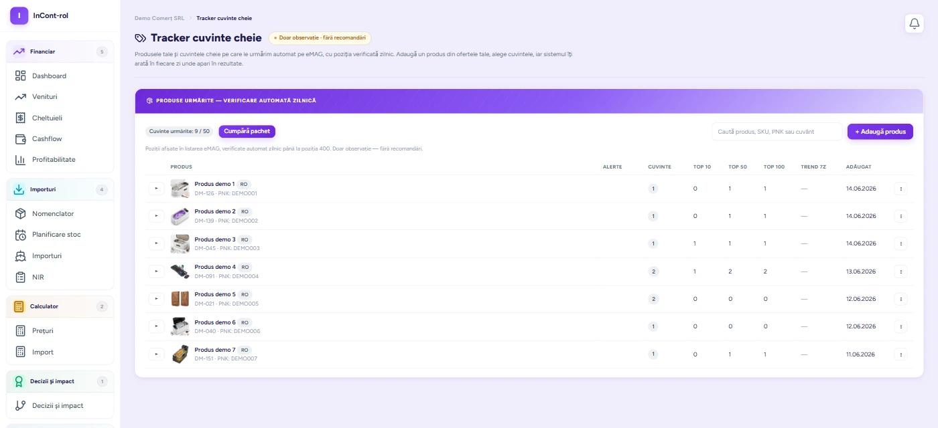Click the ADĂUGAT column header
The image size is (938, 428).
point(859,167)
